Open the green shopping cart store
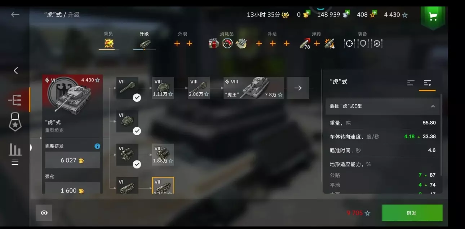The image size is (465, 229). click(x=433, y=17)
